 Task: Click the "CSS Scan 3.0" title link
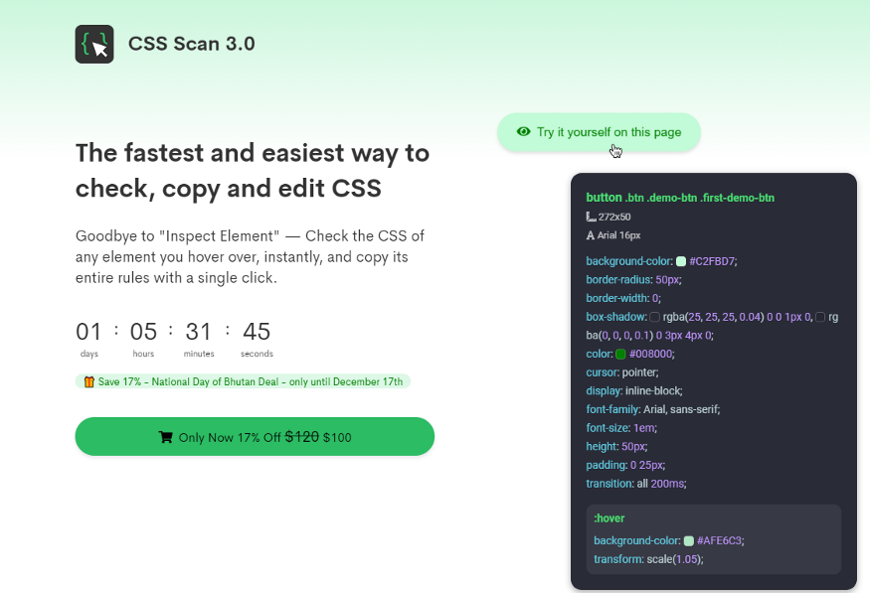[192, 44]
